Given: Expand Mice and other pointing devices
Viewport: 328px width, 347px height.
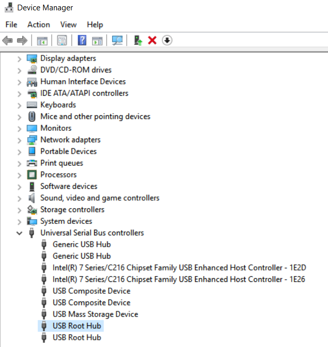Looking at the screenshot, I should (20, 117).
